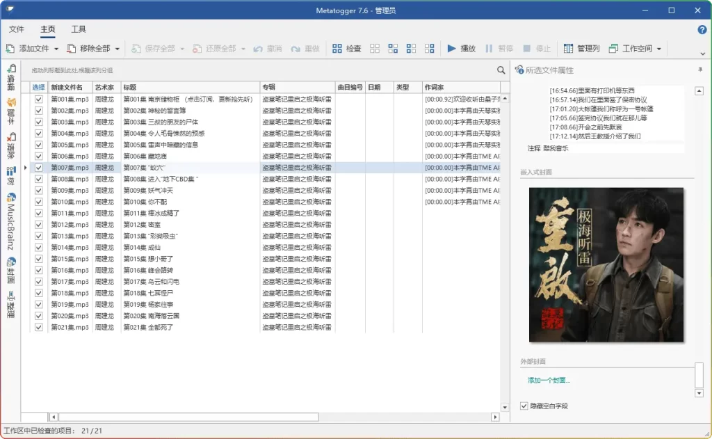The image size is (712, 439).
Task: Click the row indicator arrow beside 第007集.mp3
Action: tap(26, 167)
